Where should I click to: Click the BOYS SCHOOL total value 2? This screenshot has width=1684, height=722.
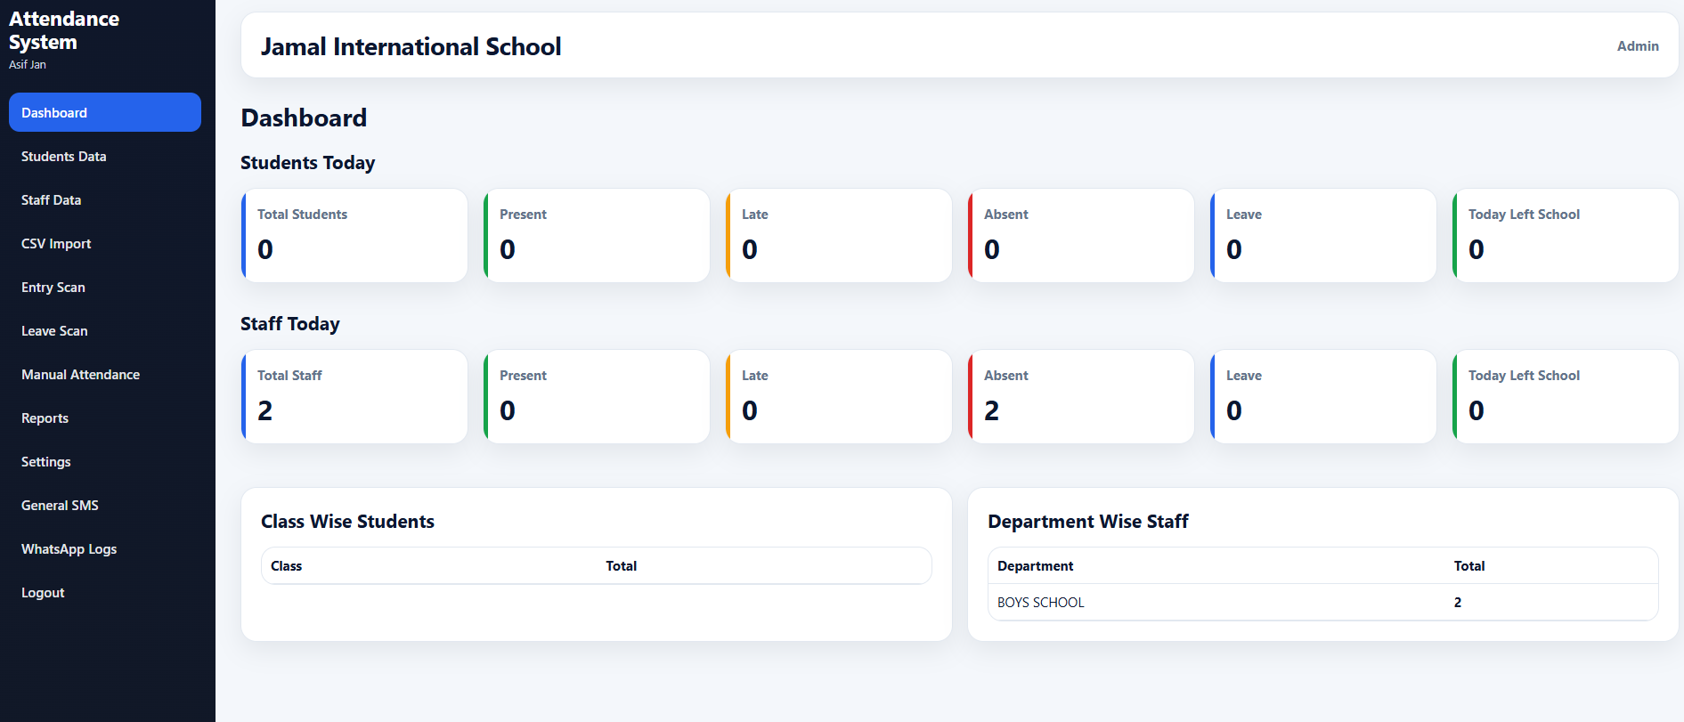[x=1458, y=602]
